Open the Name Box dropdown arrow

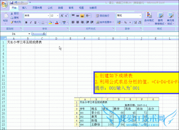point(29,34)
